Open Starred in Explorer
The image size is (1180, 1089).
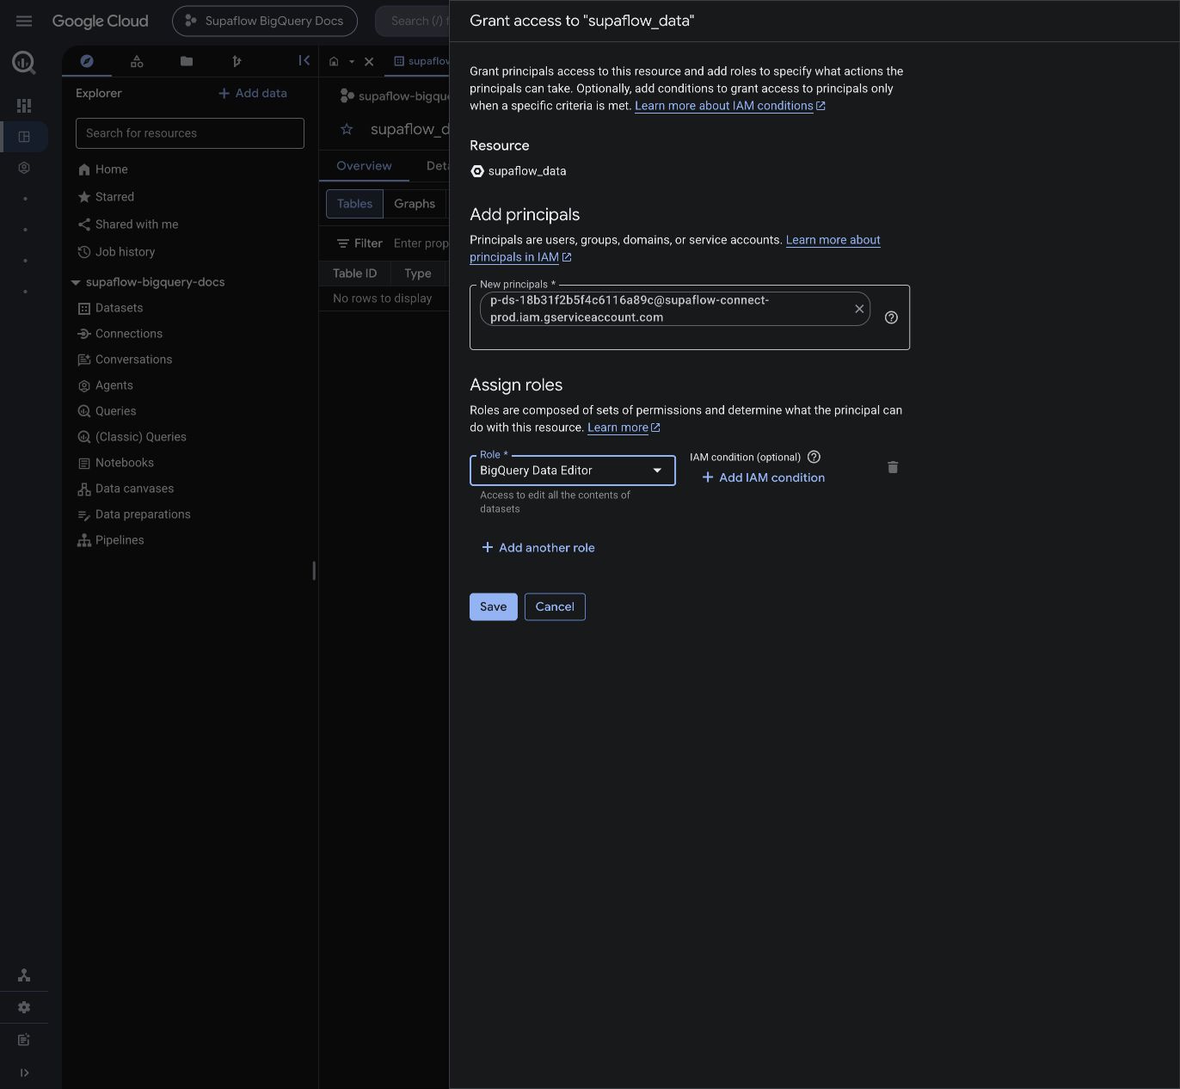[106, 197]
